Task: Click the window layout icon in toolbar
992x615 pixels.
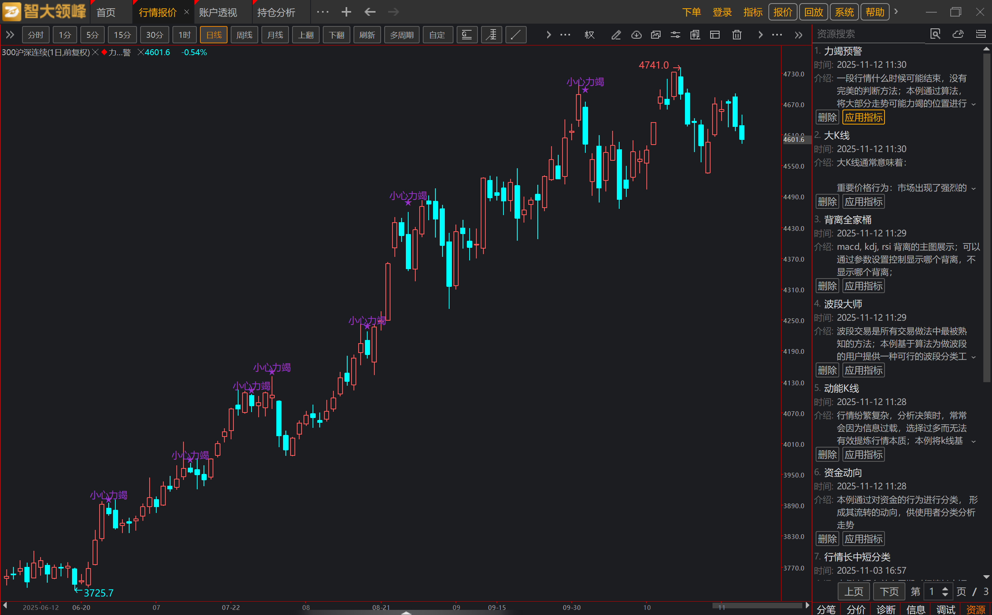Action: 715,35
